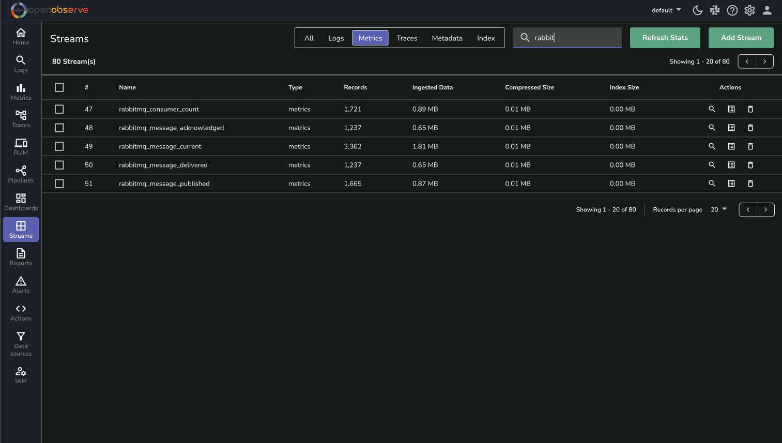This screenshot has width=782, height=443.
Task: Check the rabbitmq_message_acknowledged row checkbox
Action: tap(59, 128)
